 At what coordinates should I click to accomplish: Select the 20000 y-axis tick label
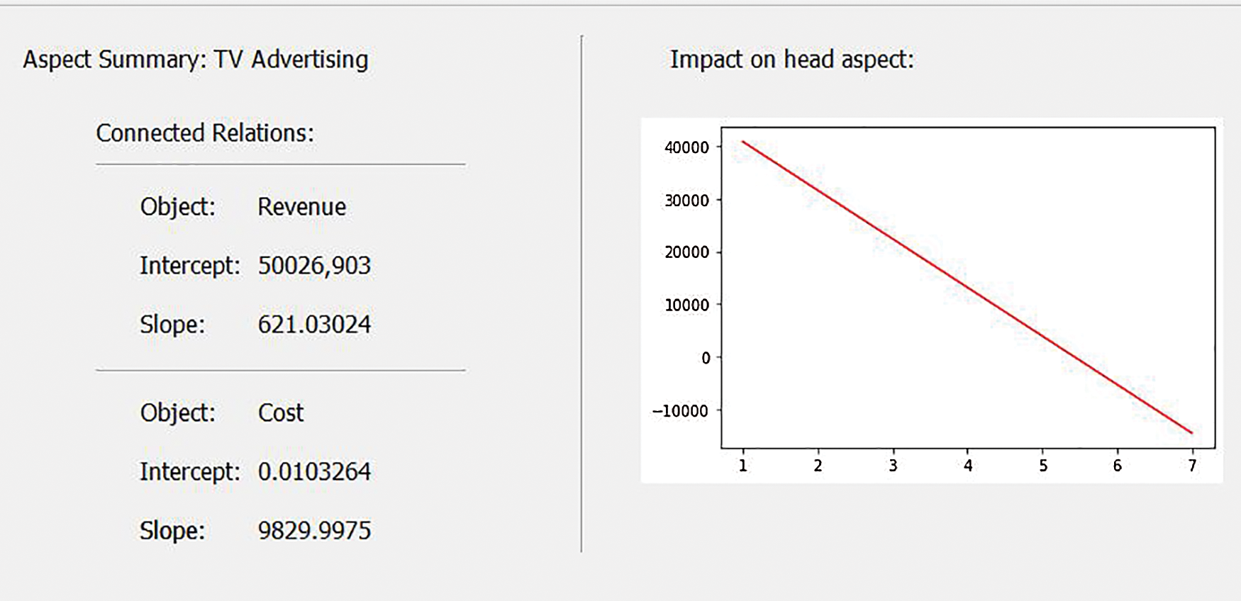(686, 252)
